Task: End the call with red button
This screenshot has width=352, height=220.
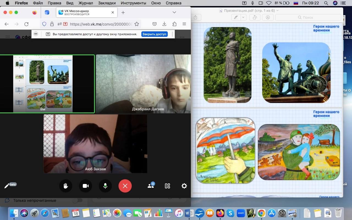Action: click(125, 186)
